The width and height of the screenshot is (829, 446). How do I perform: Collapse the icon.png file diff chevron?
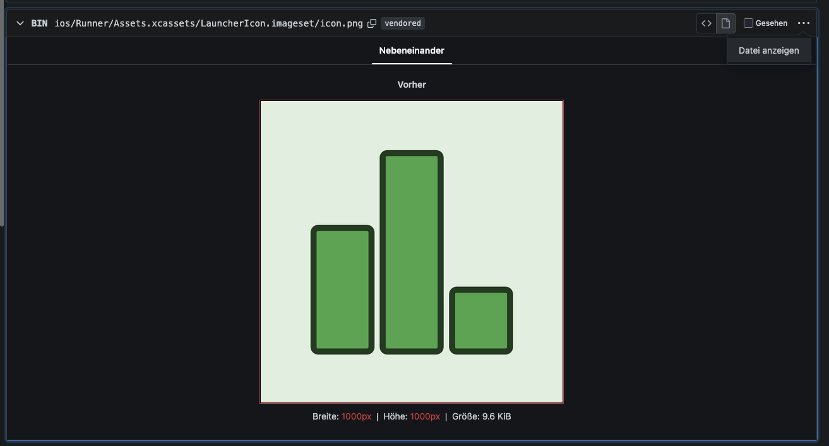click(20, 23)
